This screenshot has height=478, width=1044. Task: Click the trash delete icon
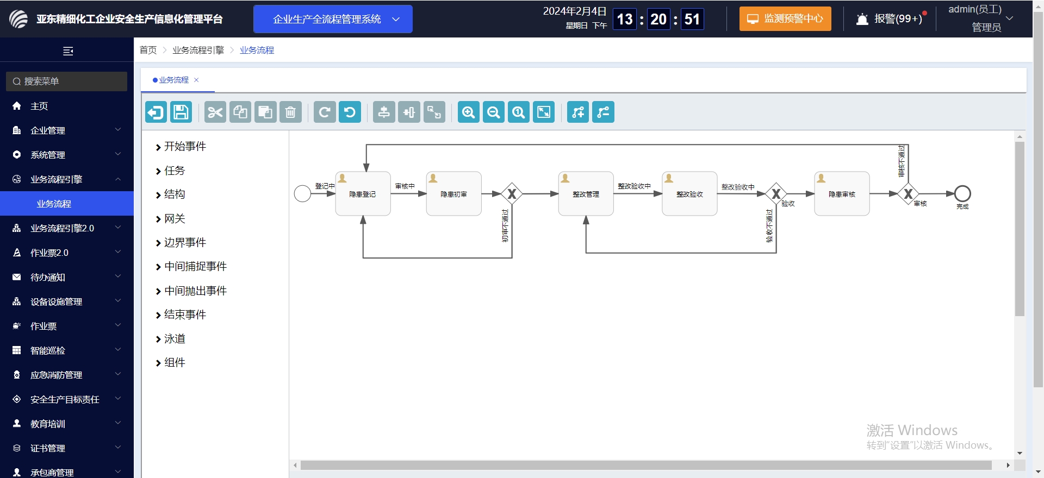(290, 112)
